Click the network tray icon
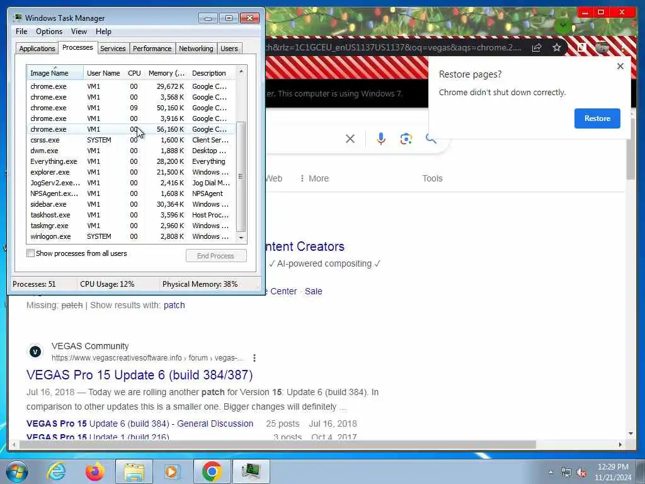The image size is (645, 484). [x=566, y=473]
